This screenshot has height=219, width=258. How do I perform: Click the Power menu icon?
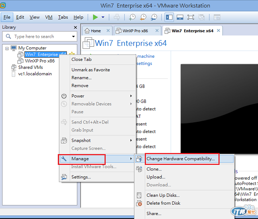[x=64, y=96]
